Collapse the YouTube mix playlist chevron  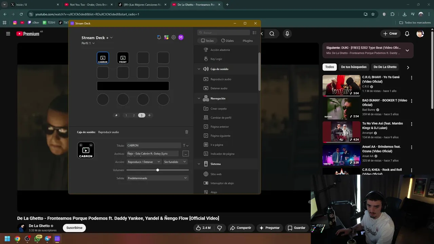click(407, 50)
